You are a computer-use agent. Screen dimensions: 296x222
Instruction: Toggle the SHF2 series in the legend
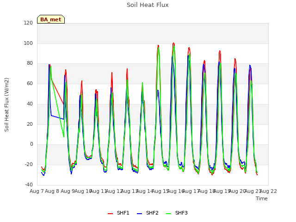point(148,213)
